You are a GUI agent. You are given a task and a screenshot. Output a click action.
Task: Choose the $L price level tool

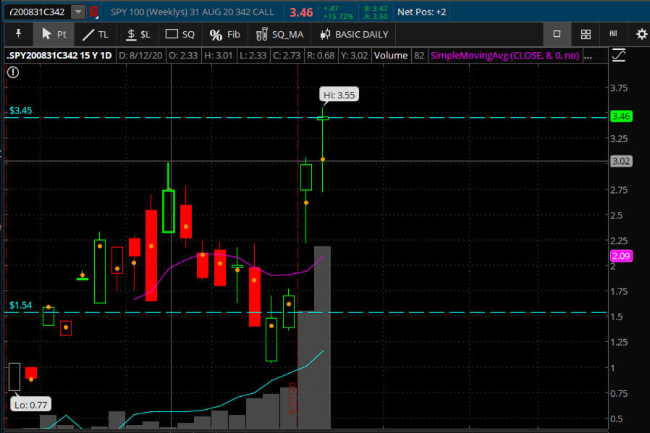[x=138, y=34]
